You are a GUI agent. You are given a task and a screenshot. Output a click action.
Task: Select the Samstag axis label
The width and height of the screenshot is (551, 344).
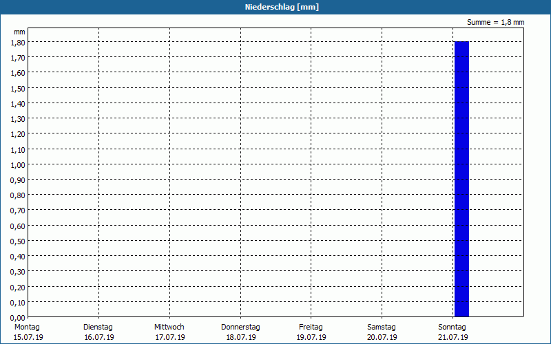[382, 327]
